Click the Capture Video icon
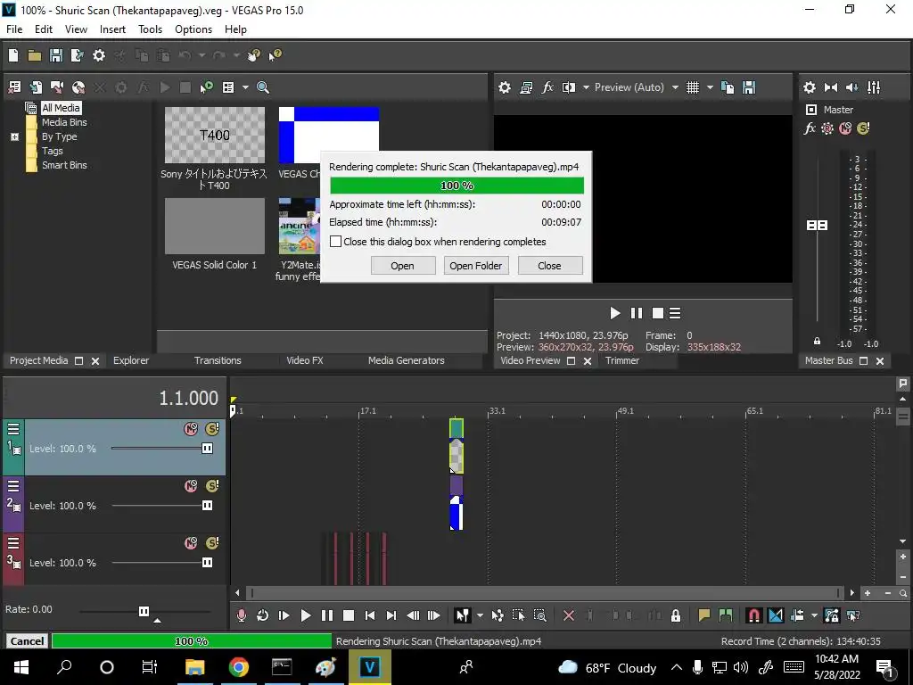 point(57,87)
